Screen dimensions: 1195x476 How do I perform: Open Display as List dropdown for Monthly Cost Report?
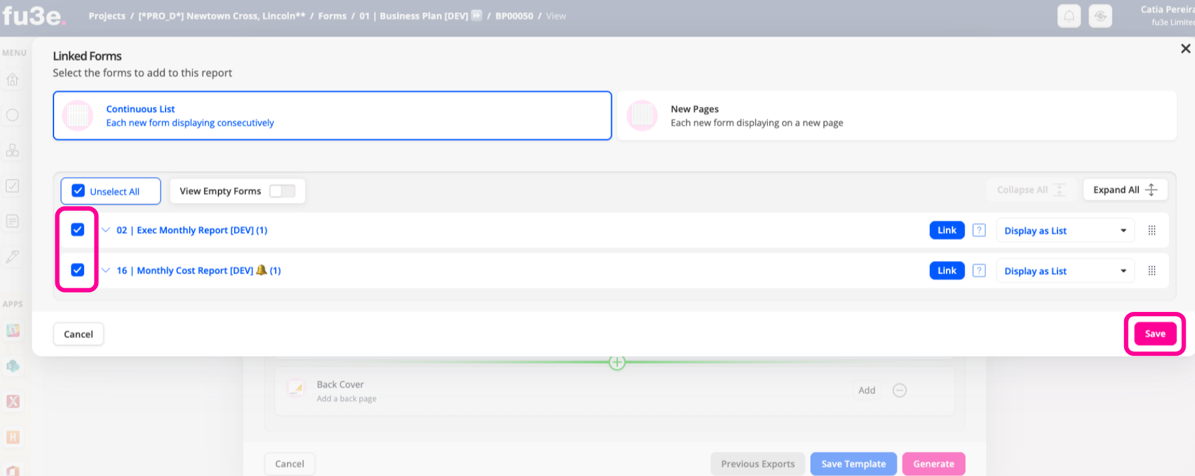(1065, 271)
